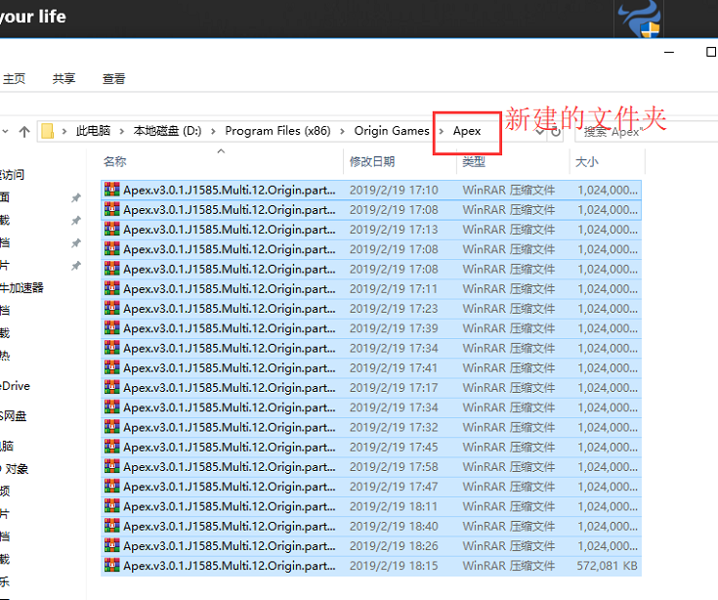Click the date 2019/2/19 17:23
Viewport: 718px width, 600px height.
(394, 308)
